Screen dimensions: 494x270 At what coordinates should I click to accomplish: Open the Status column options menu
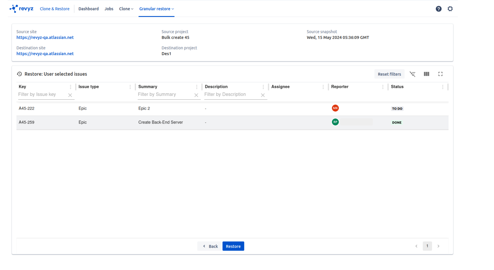443,87
